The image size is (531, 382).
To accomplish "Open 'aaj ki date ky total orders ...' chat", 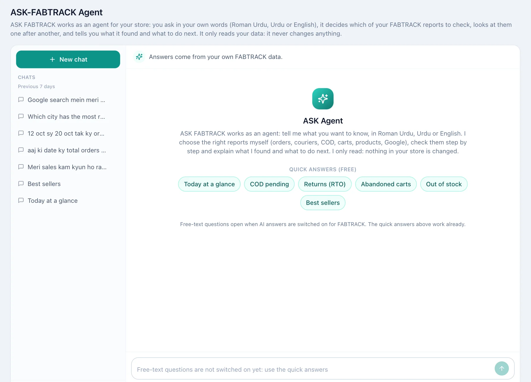I will (68, 150).
